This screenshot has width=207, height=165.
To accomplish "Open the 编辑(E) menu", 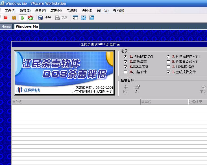I will [25, 10].
